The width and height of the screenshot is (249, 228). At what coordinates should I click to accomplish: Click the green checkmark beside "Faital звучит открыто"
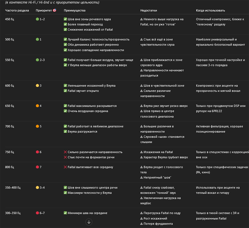(x=65, y=91)
